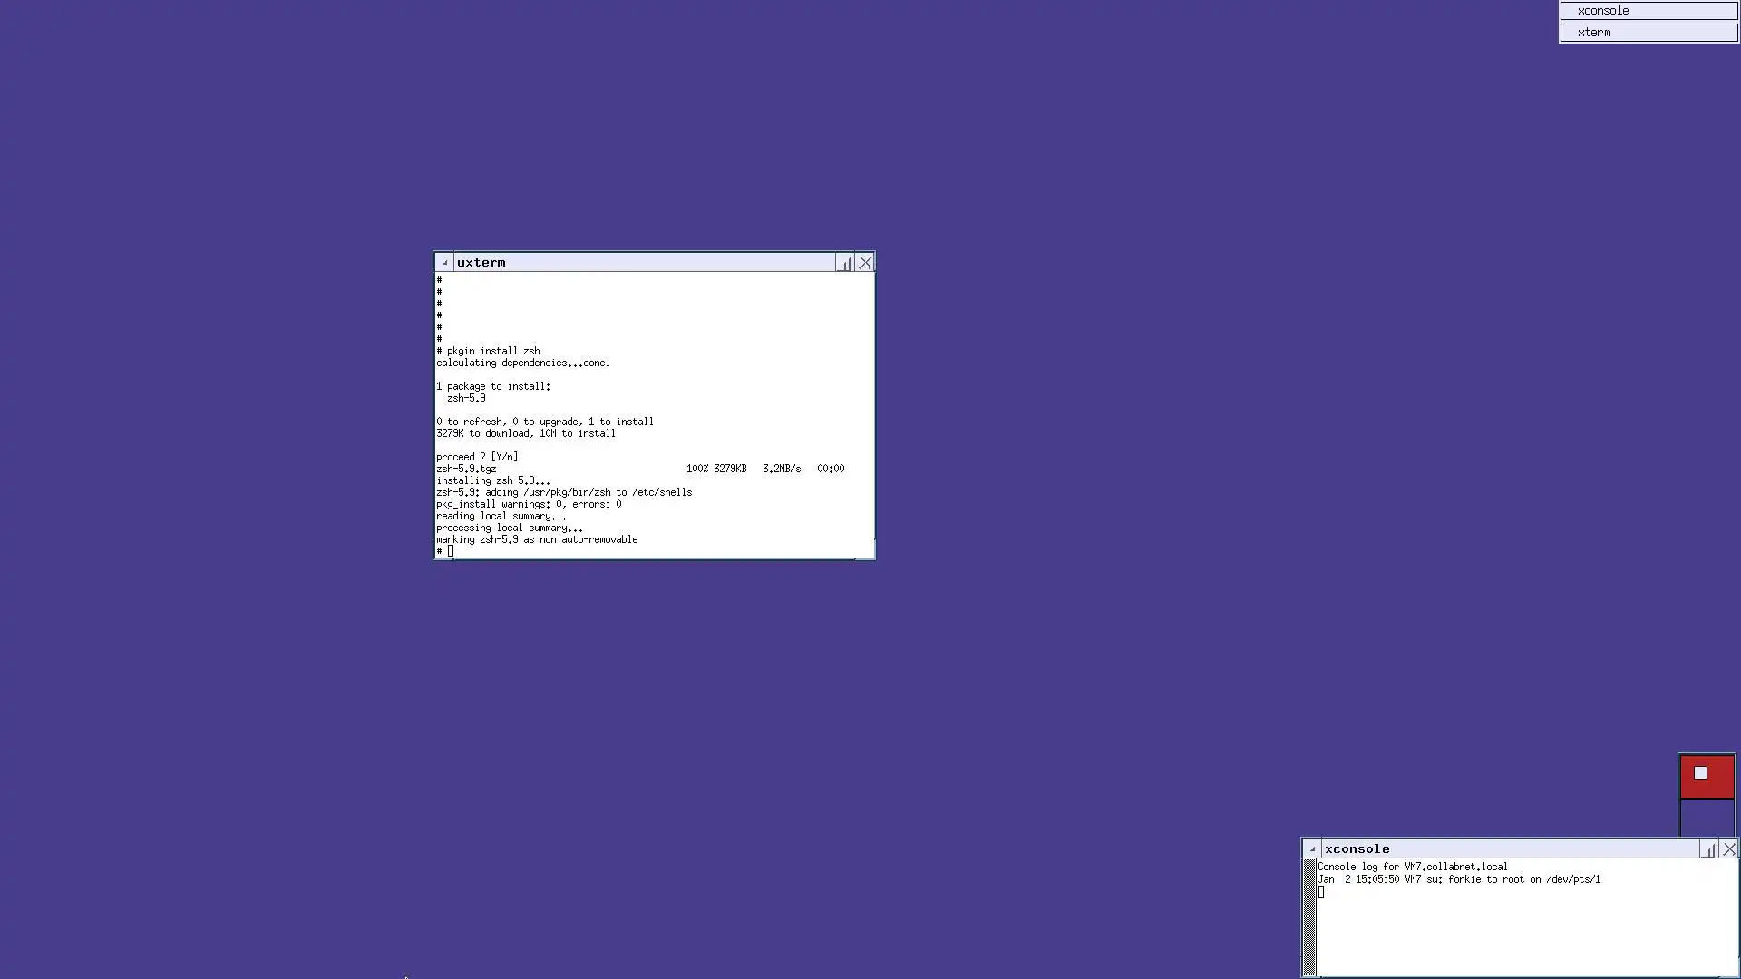This screenshot has height=979, width=1741.
Task: Open the xconsole window menu triangle
Action: [1312, 849]
